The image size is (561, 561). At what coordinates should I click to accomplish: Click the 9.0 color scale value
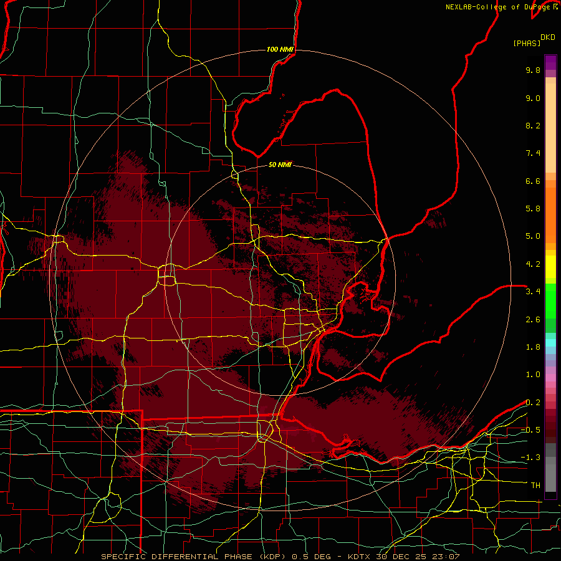(533, 98)
